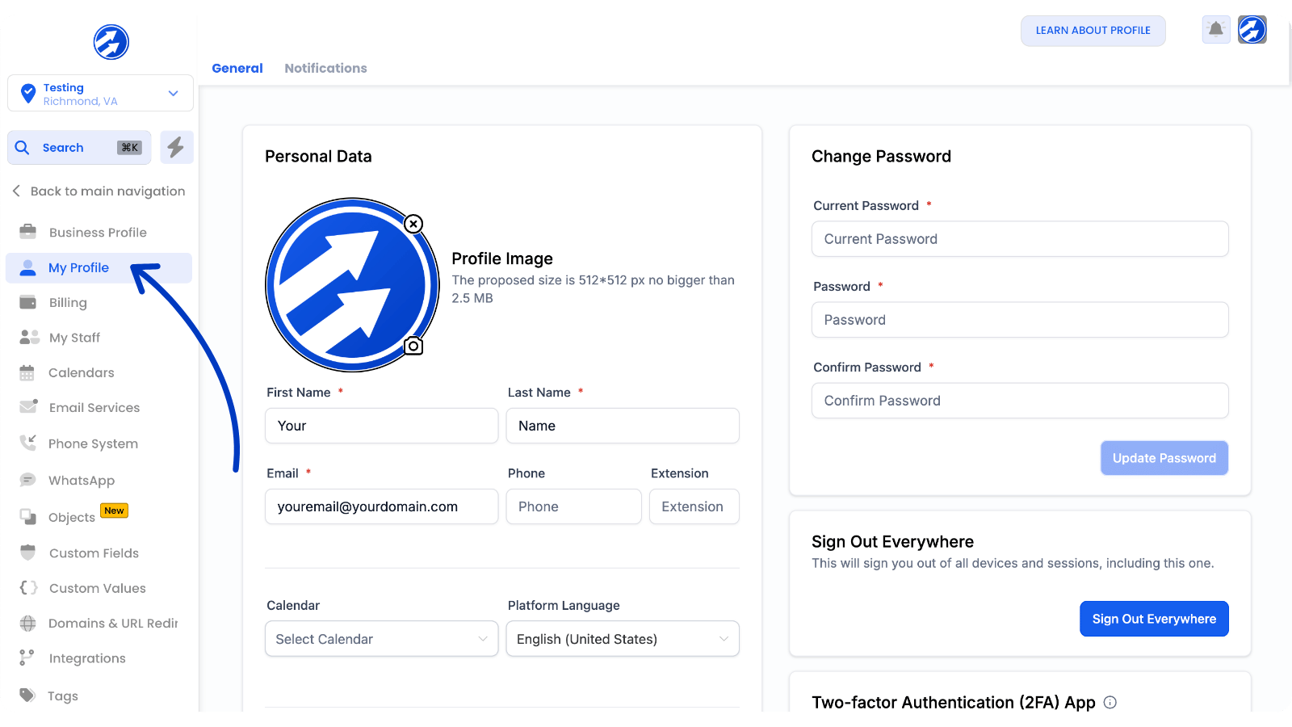The height and width of the screenshot is (727, 1292).
Task: Click the Phone input field
Action: click(573, 506)
